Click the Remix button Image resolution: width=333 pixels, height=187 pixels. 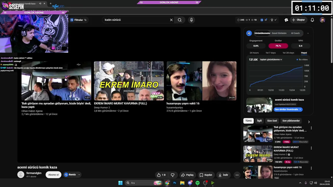70,175
